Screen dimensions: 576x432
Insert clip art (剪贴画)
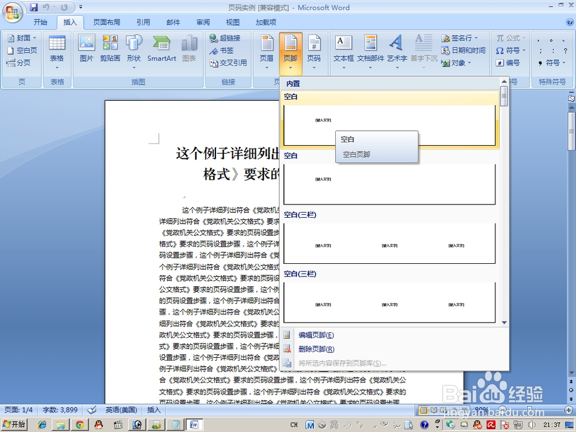110,48
